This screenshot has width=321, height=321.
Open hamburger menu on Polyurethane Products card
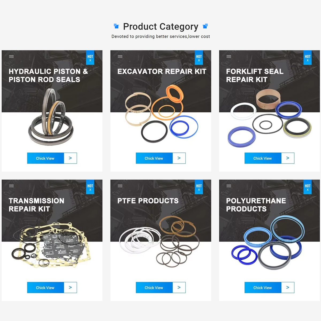coord(229,186)
